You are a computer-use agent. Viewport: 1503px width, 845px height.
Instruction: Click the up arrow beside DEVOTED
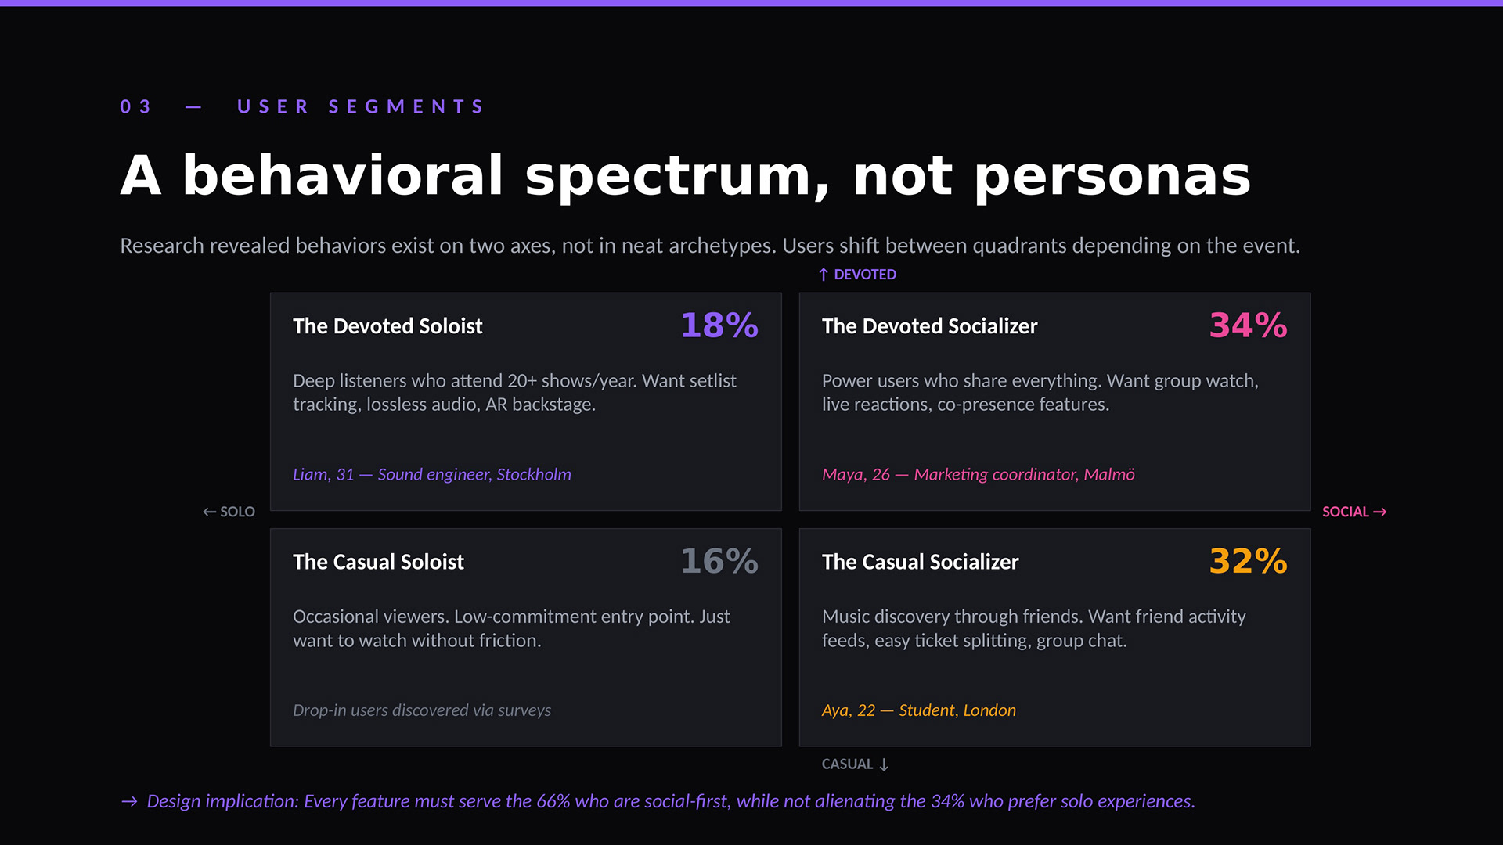tap(823, 275)
